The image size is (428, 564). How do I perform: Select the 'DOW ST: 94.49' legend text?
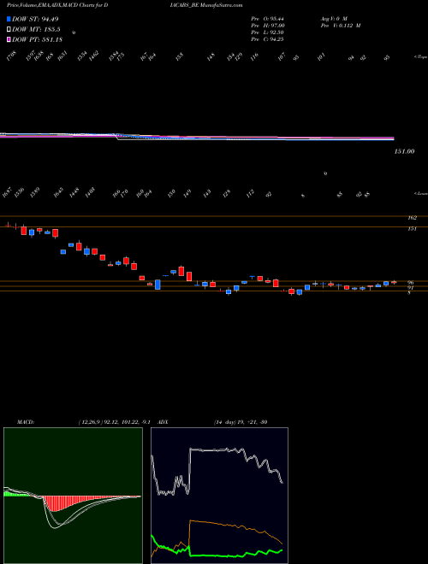tap(35, 19)
